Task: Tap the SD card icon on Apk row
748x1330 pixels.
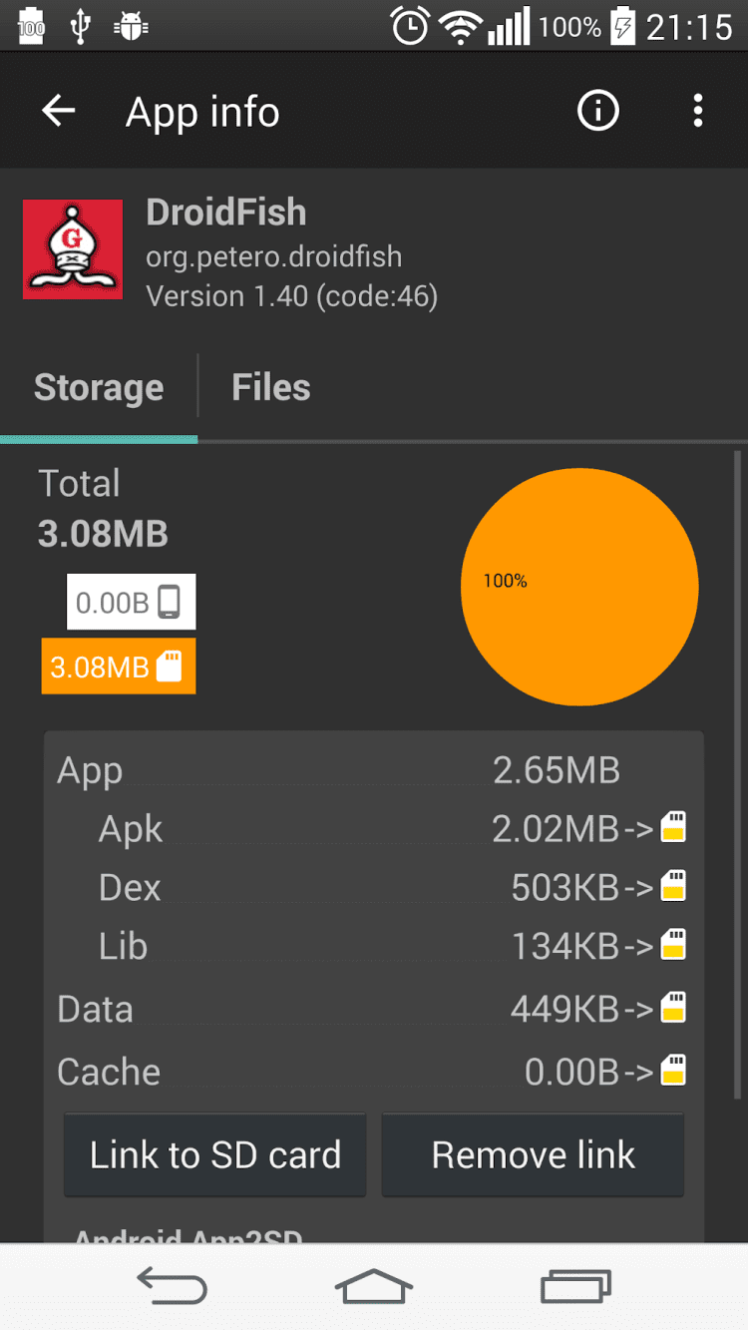Action: (674, 828)
